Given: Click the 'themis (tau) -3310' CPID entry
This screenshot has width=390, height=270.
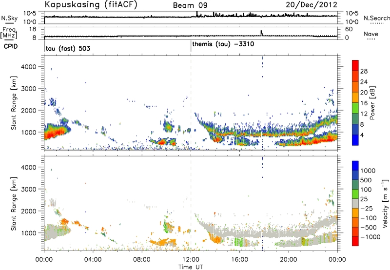Looking at the screenshot, I should coord(223,44).
